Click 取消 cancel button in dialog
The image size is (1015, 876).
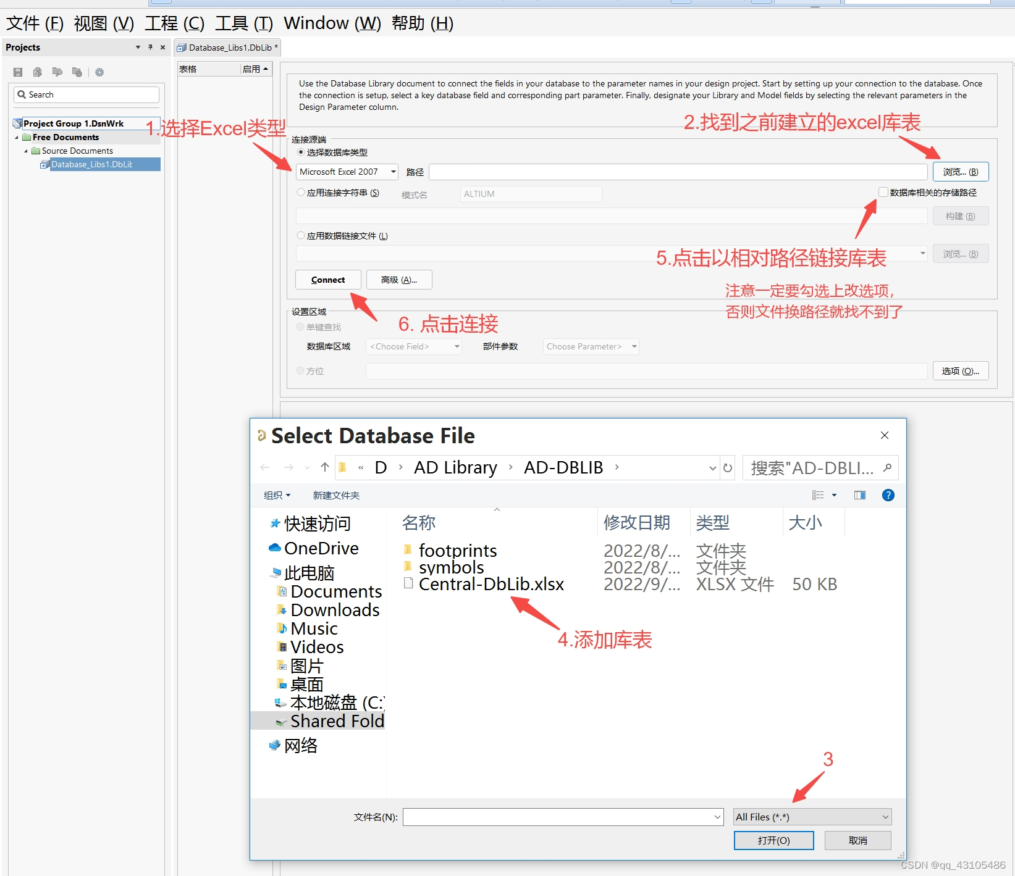(857, 840)
